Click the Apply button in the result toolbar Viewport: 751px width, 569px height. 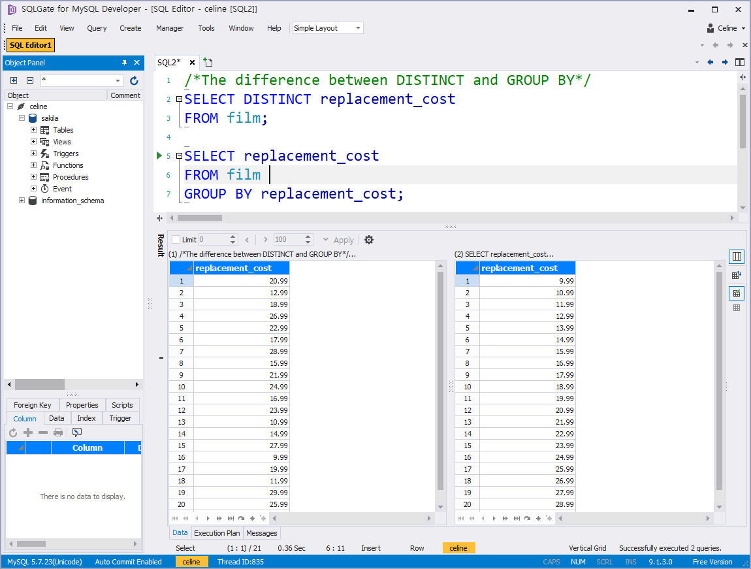coord(344,239)
